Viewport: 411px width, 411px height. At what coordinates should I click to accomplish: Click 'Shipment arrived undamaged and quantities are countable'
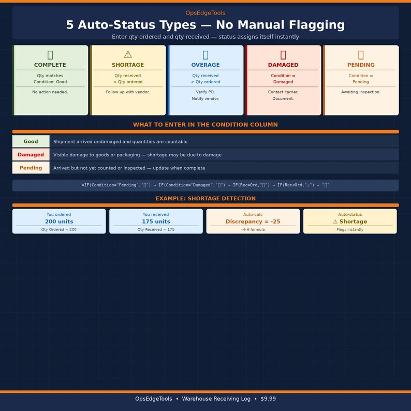click(x=120, y=141)
